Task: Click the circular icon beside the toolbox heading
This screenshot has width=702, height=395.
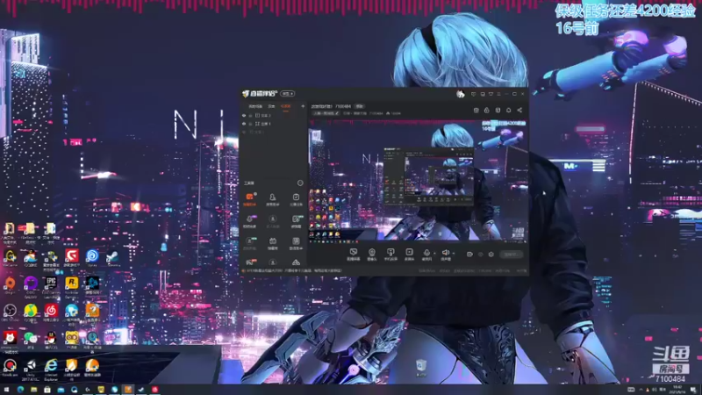Action: coord(300,183)
